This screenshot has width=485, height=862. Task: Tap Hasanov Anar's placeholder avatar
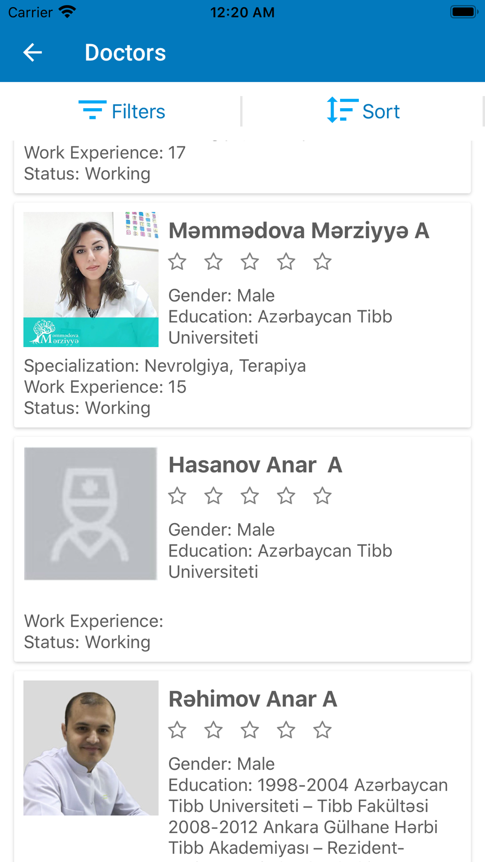[x=91, y=513]
